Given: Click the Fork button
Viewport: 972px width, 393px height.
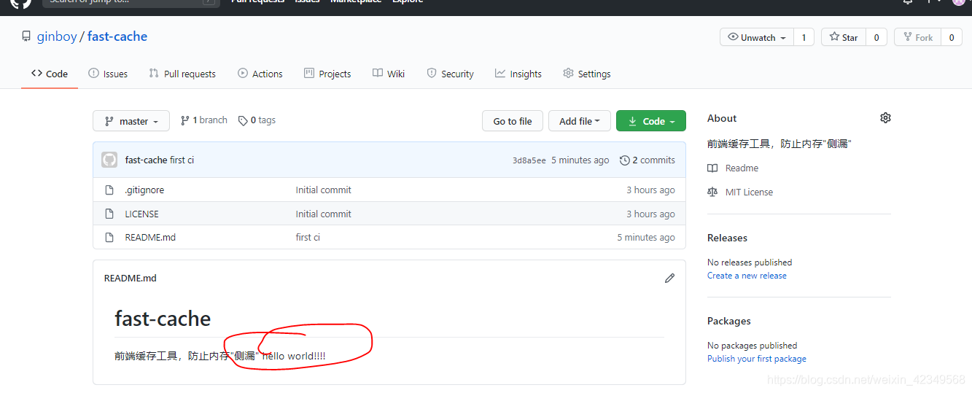Looking at the screenshot, I should [917, 37].
